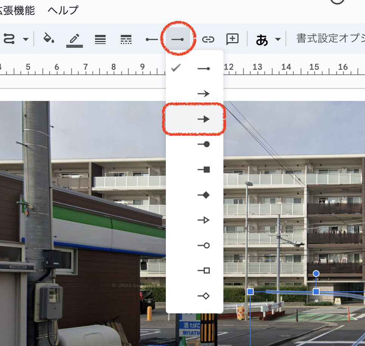Select the checked no-arrowhead line end option
The image size is (365, 346).
[x=204, y=69]
